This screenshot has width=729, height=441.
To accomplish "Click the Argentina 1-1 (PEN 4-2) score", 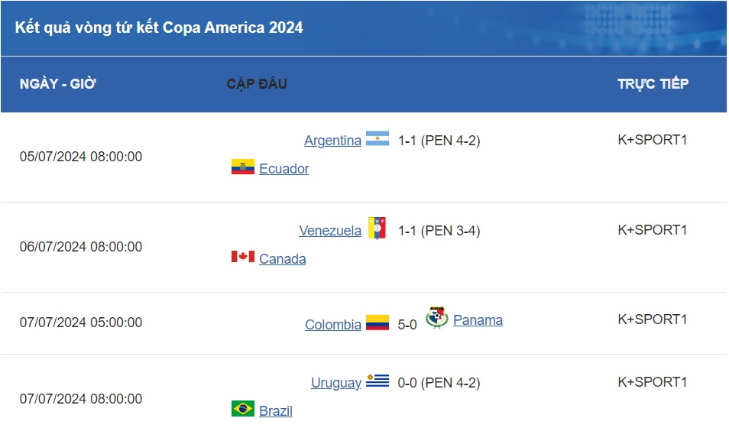I will pos(439,141).
